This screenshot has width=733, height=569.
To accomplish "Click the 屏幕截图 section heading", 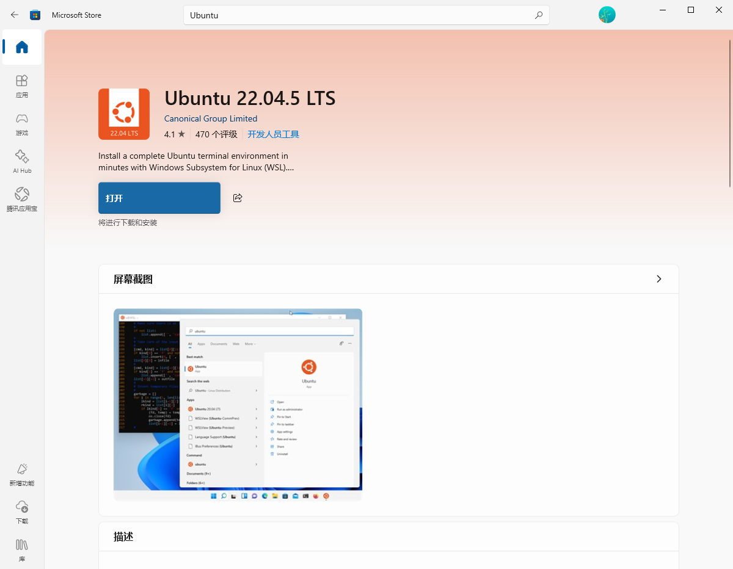I will 133,279.
